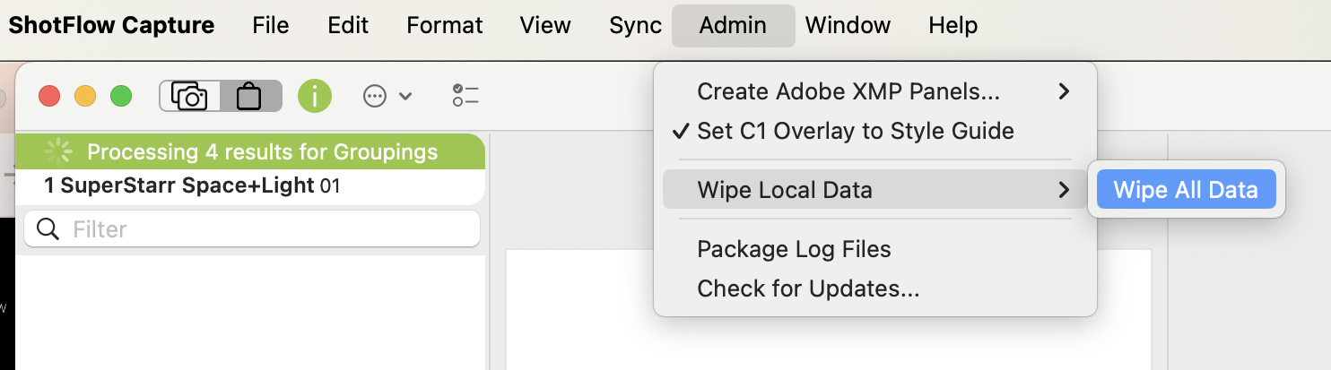Click the magnifier icon in Filter field
This screenshot has height=370, width=1331.
coord(48,229)
